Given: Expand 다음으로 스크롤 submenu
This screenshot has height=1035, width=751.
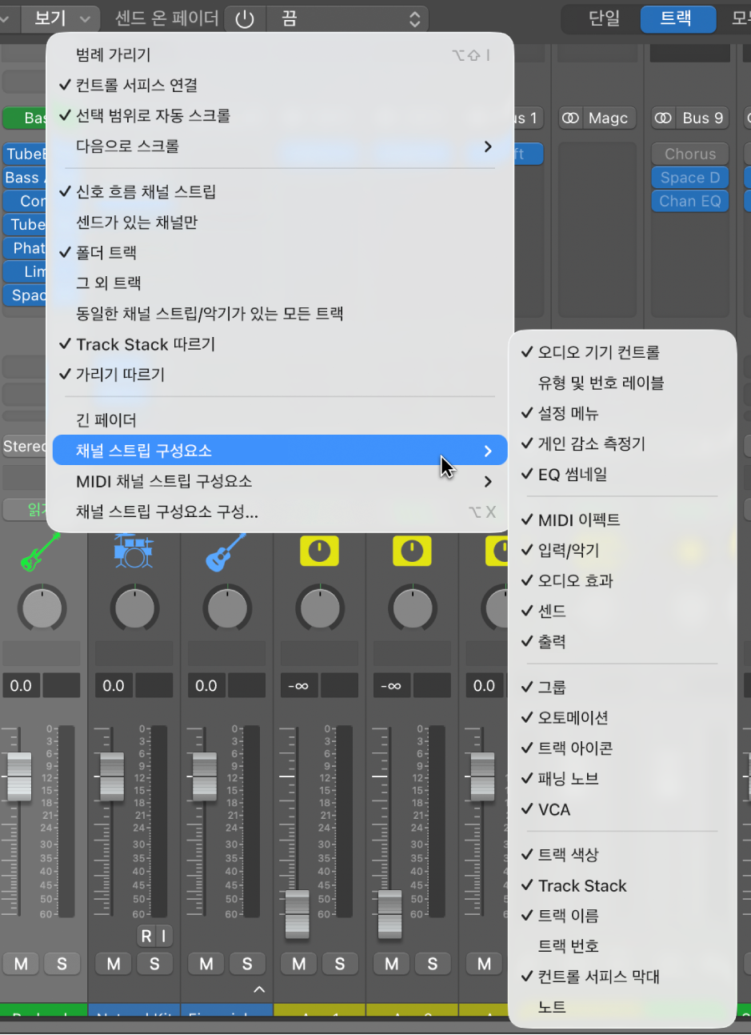Looking at the screenshot, I should [280, 146].
